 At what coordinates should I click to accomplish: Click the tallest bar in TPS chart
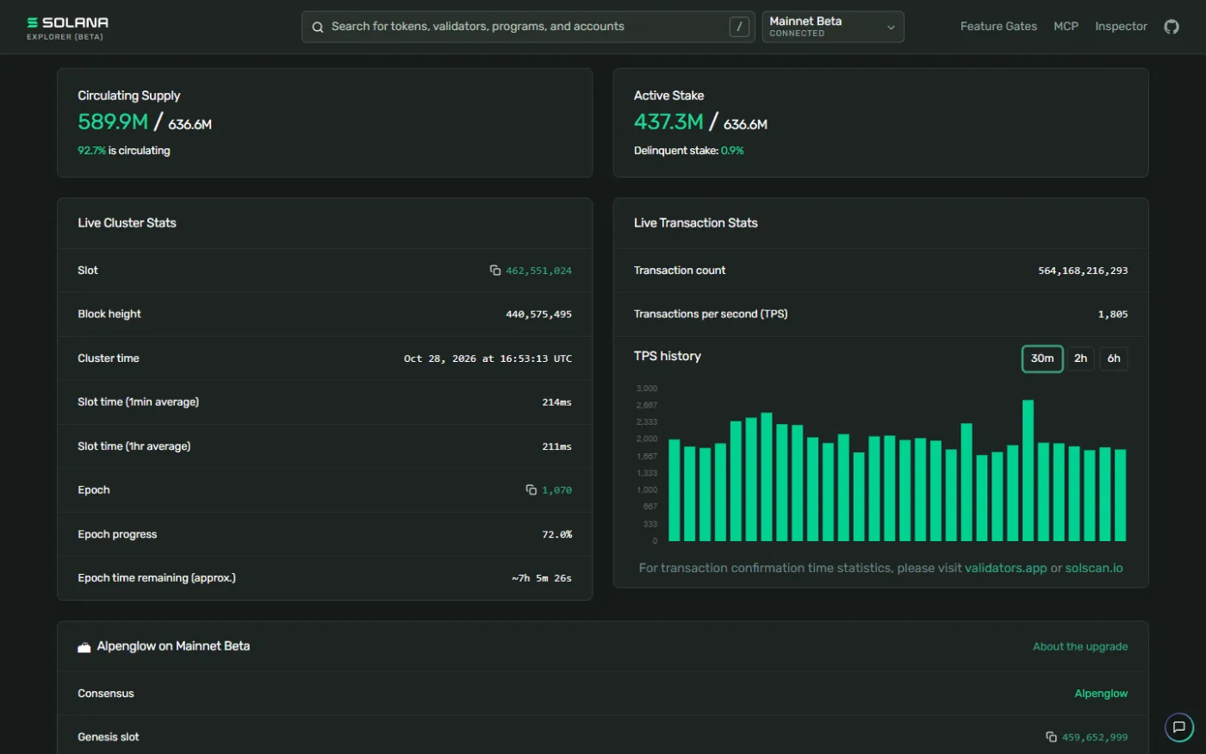(1028, 470)
